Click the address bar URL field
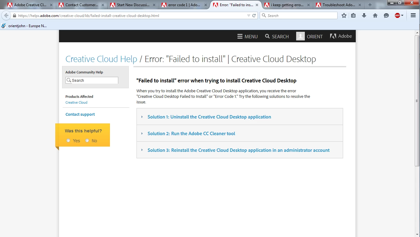This screenshot has height=237, width=420. pyautogui.click(x=131, y=15)
